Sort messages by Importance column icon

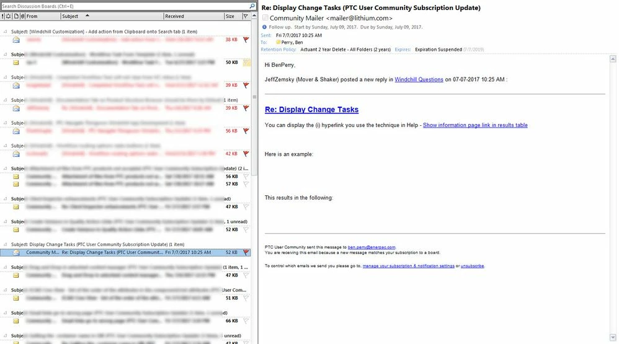pyautogui.click(x=2, y=16)
